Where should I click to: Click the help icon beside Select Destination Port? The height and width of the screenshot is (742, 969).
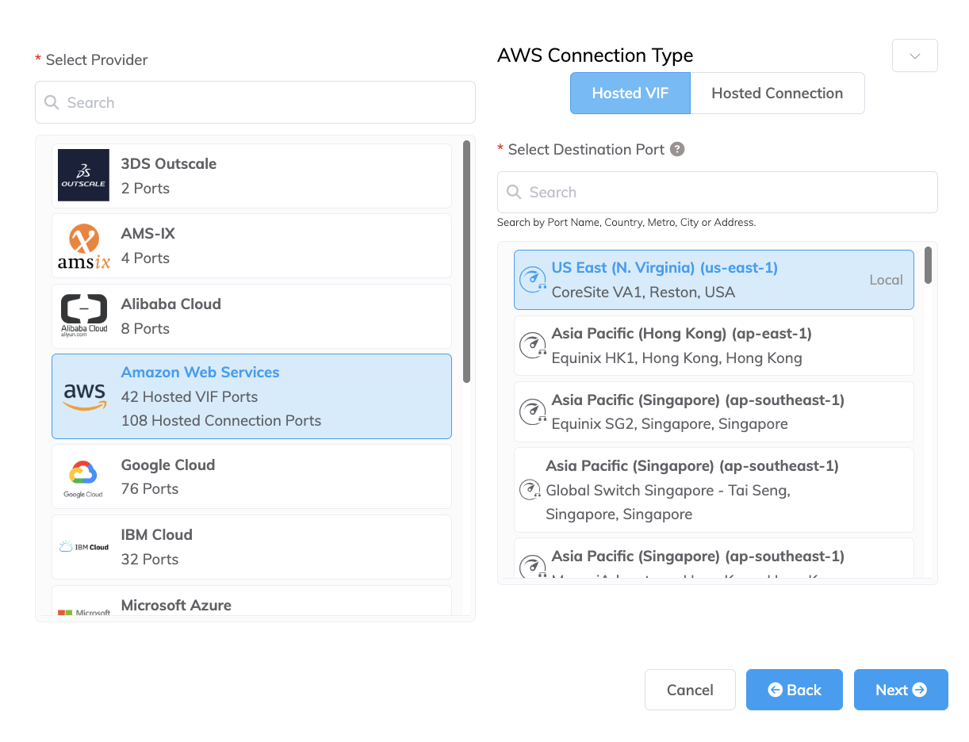click(677, 149)
